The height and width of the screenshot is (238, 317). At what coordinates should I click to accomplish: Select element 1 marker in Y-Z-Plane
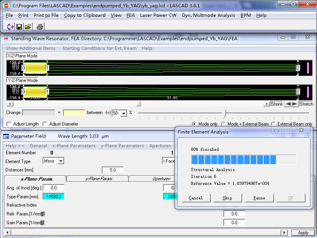coord(47,92)
